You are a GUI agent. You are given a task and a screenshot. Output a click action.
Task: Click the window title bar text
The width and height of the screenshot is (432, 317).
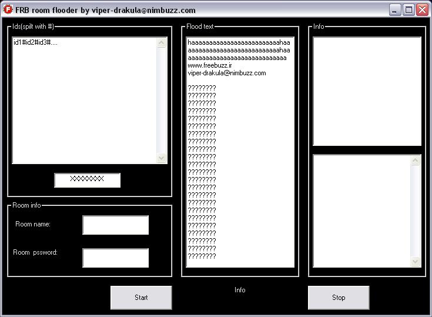(106, 10)
